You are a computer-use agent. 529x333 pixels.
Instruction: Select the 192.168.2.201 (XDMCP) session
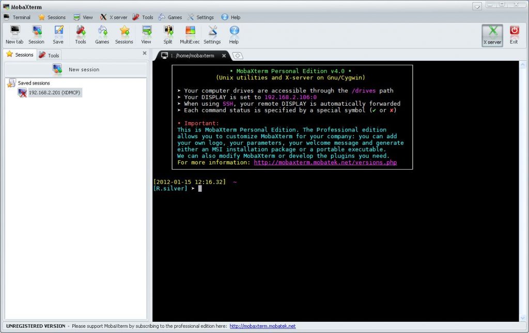50,93
